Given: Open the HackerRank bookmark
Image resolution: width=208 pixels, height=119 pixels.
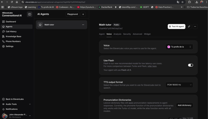Looking at the screenshot, I should click(105, 7).
